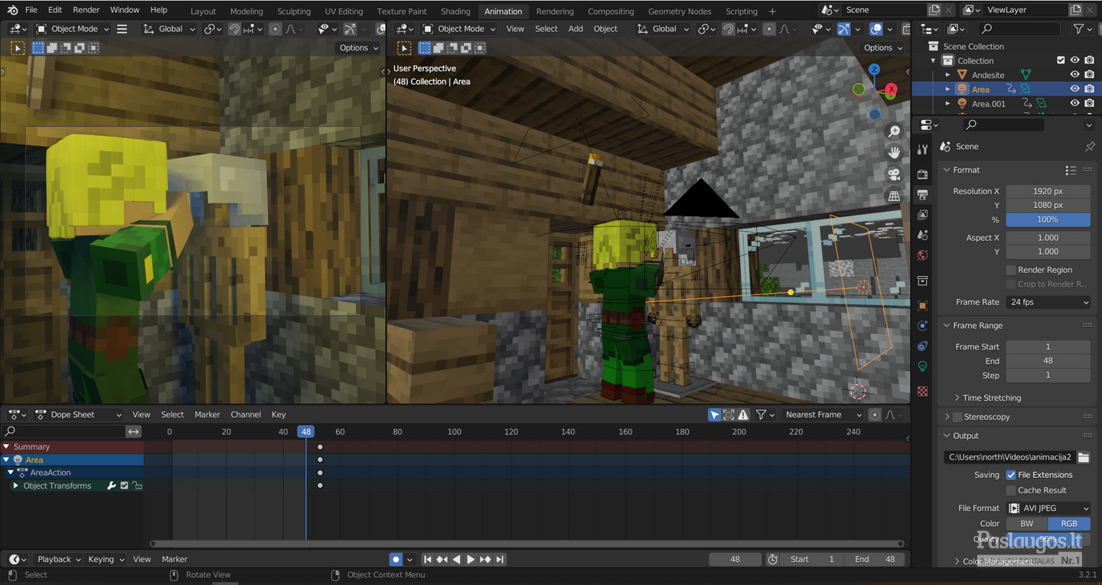Toggle overlays in right viewport
The height and width of the screenshot is (585, 1102).
click(875, 29)
